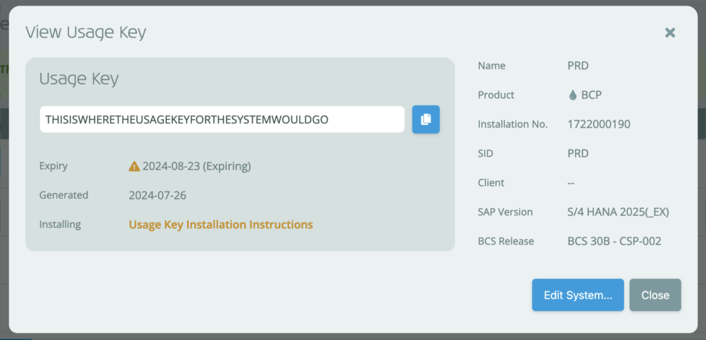The image size is (706, 340).
Task: Close dialog with the X icon
Action: [670, 32]
